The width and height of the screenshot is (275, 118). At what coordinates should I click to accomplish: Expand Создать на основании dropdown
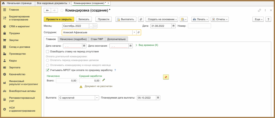click(x=162, y=19)
